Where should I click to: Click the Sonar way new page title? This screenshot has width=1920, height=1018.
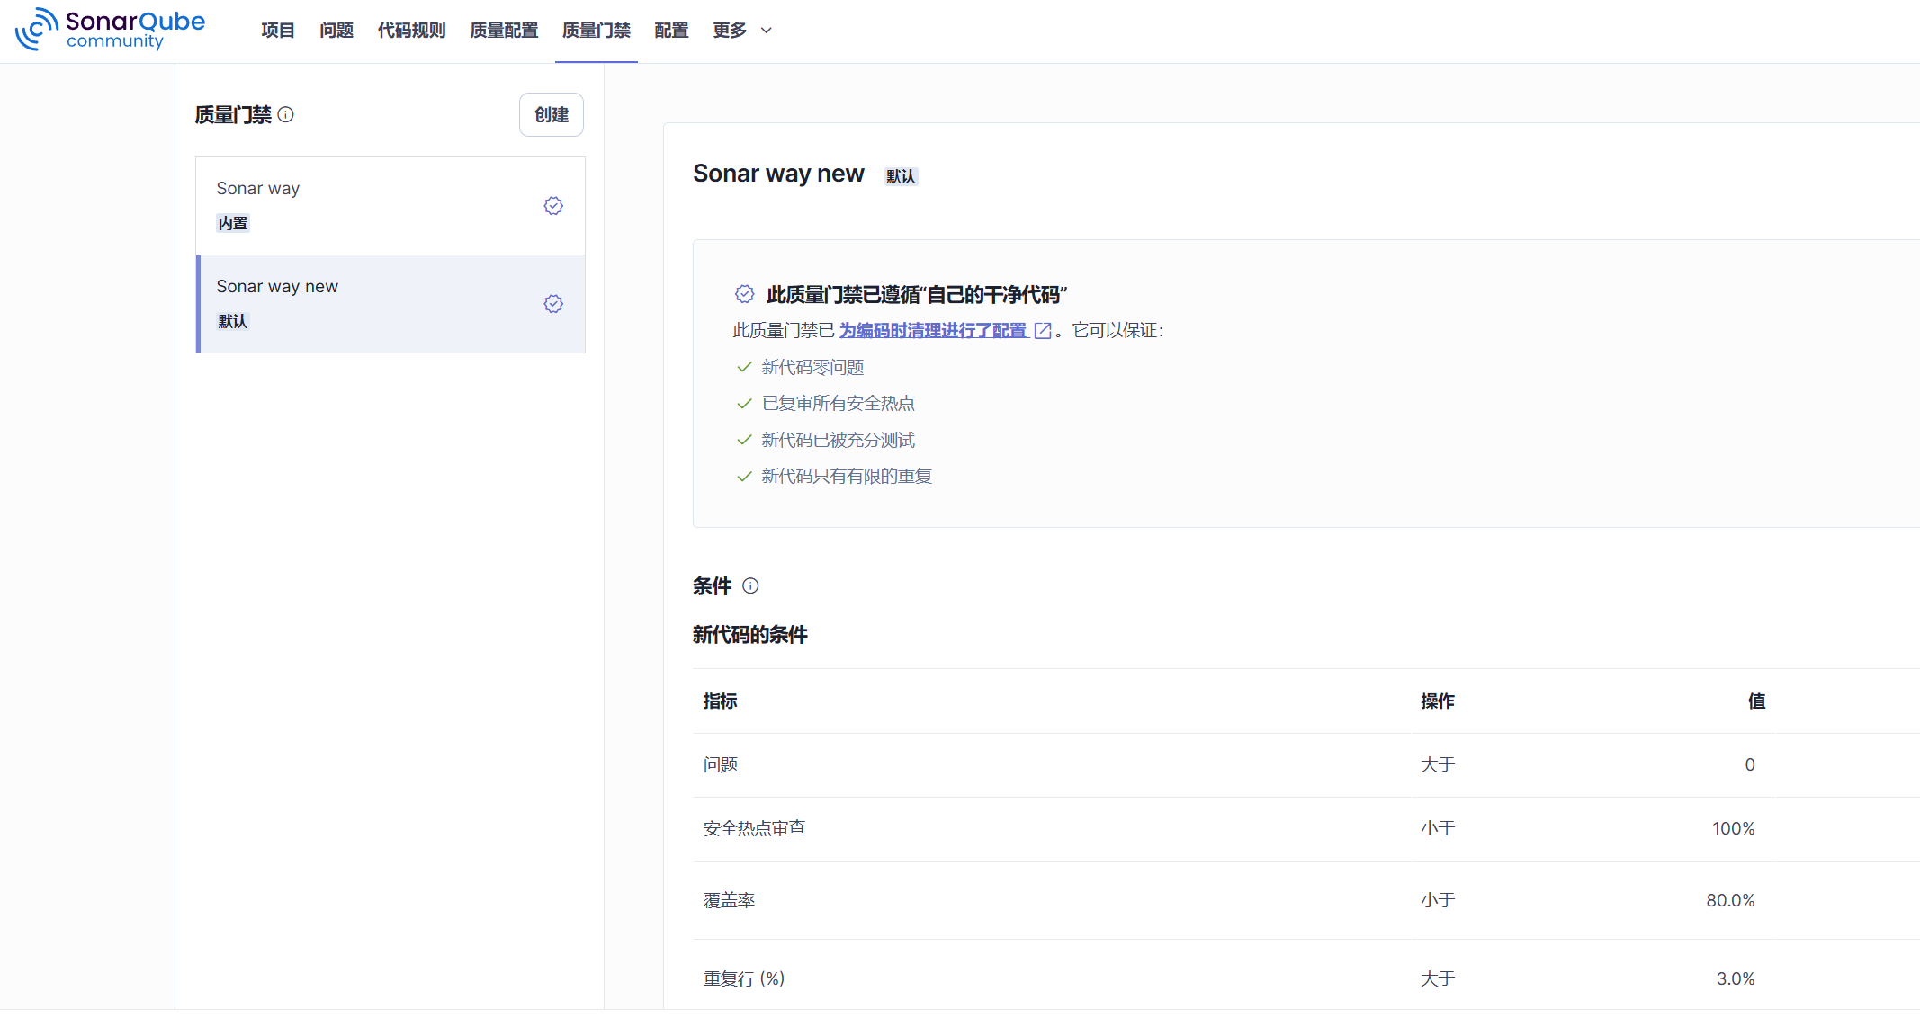tap(778, 174)
